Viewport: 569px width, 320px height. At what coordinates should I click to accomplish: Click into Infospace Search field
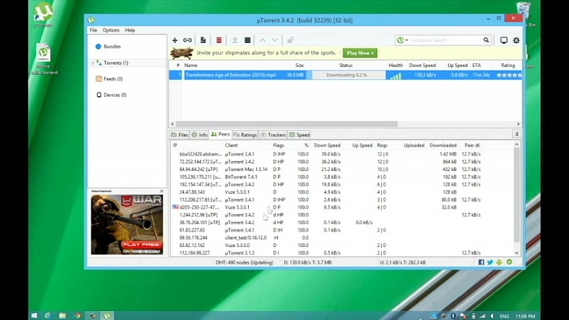click(445, 40)
